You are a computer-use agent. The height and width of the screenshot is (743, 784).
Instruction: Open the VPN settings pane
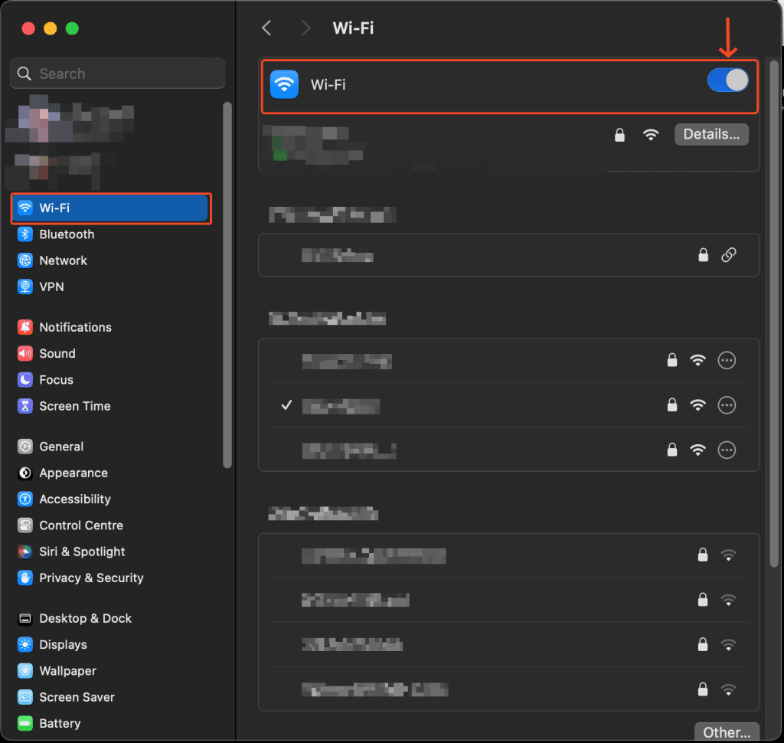(x=51, y=286)
